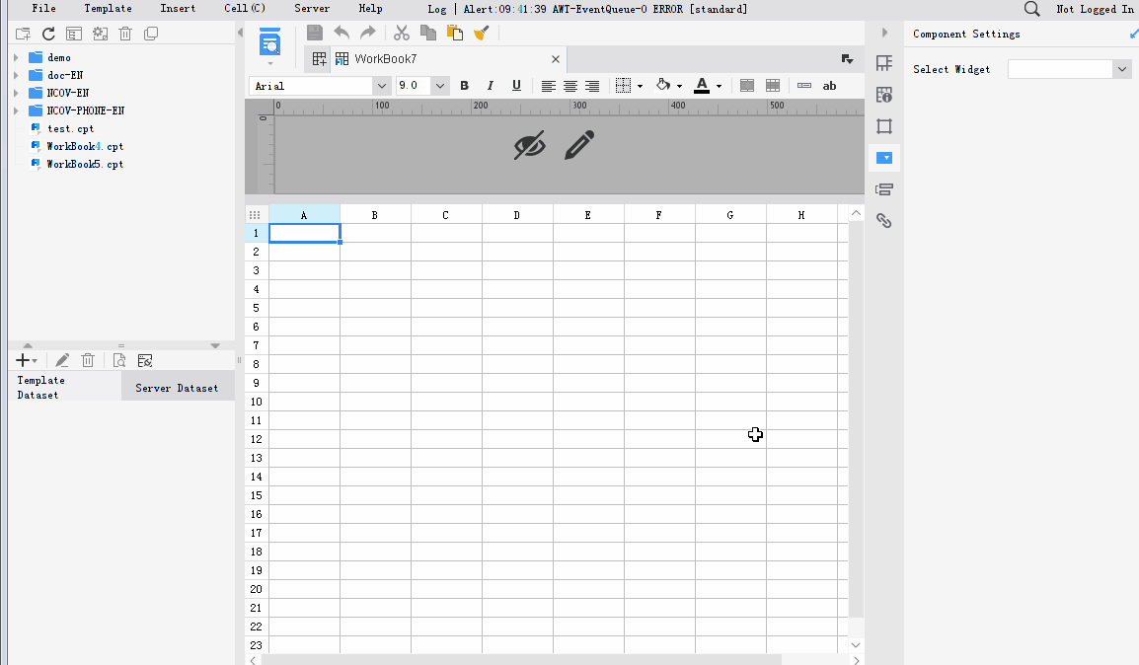Screen dimensions: 1139x665
Task: Open the Cell(C) menu
Action: click(x=245, y=9)
